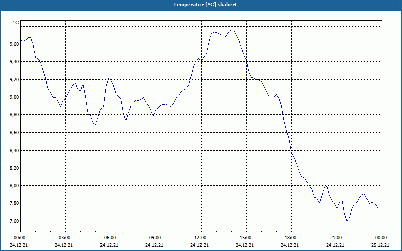Click the 06:00 time label
The width and height of the screenshot is (402, 251).
pos(111,238)
